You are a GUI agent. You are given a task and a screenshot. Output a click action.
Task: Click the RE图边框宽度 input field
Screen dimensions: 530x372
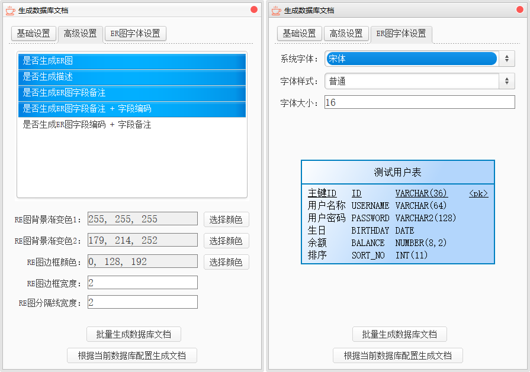(143, 283)
